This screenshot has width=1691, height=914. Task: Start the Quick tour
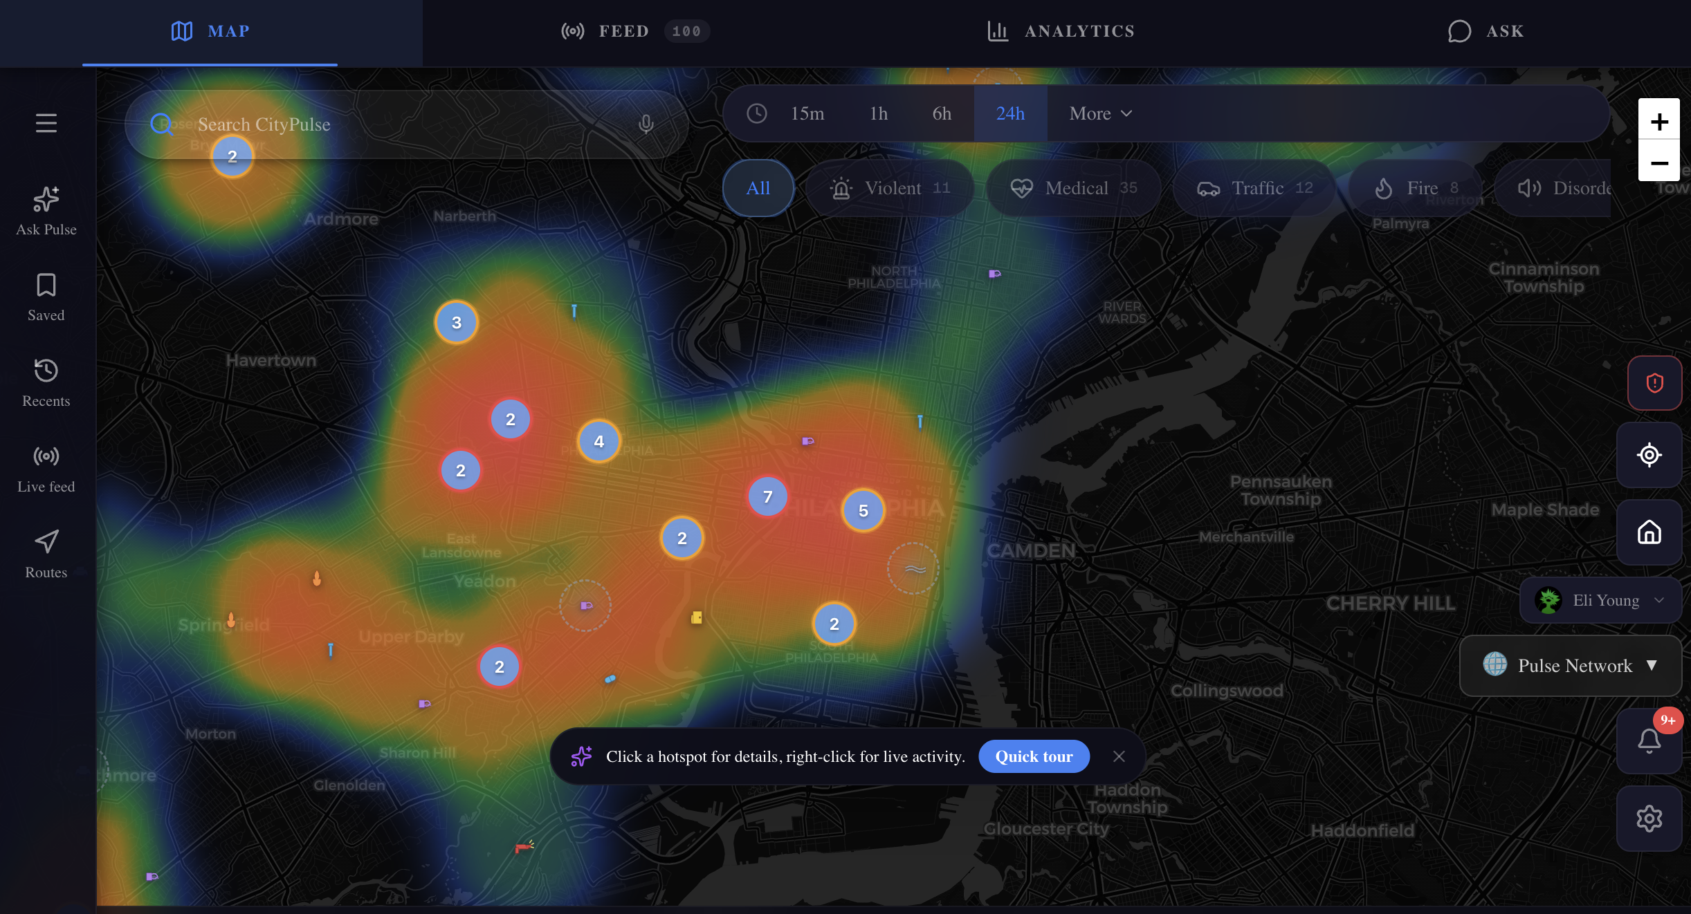click(1034, 756)
